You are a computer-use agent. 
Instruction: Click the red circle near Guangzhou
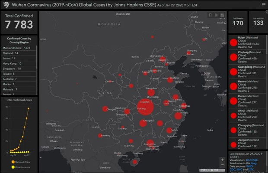click(150, 144)
